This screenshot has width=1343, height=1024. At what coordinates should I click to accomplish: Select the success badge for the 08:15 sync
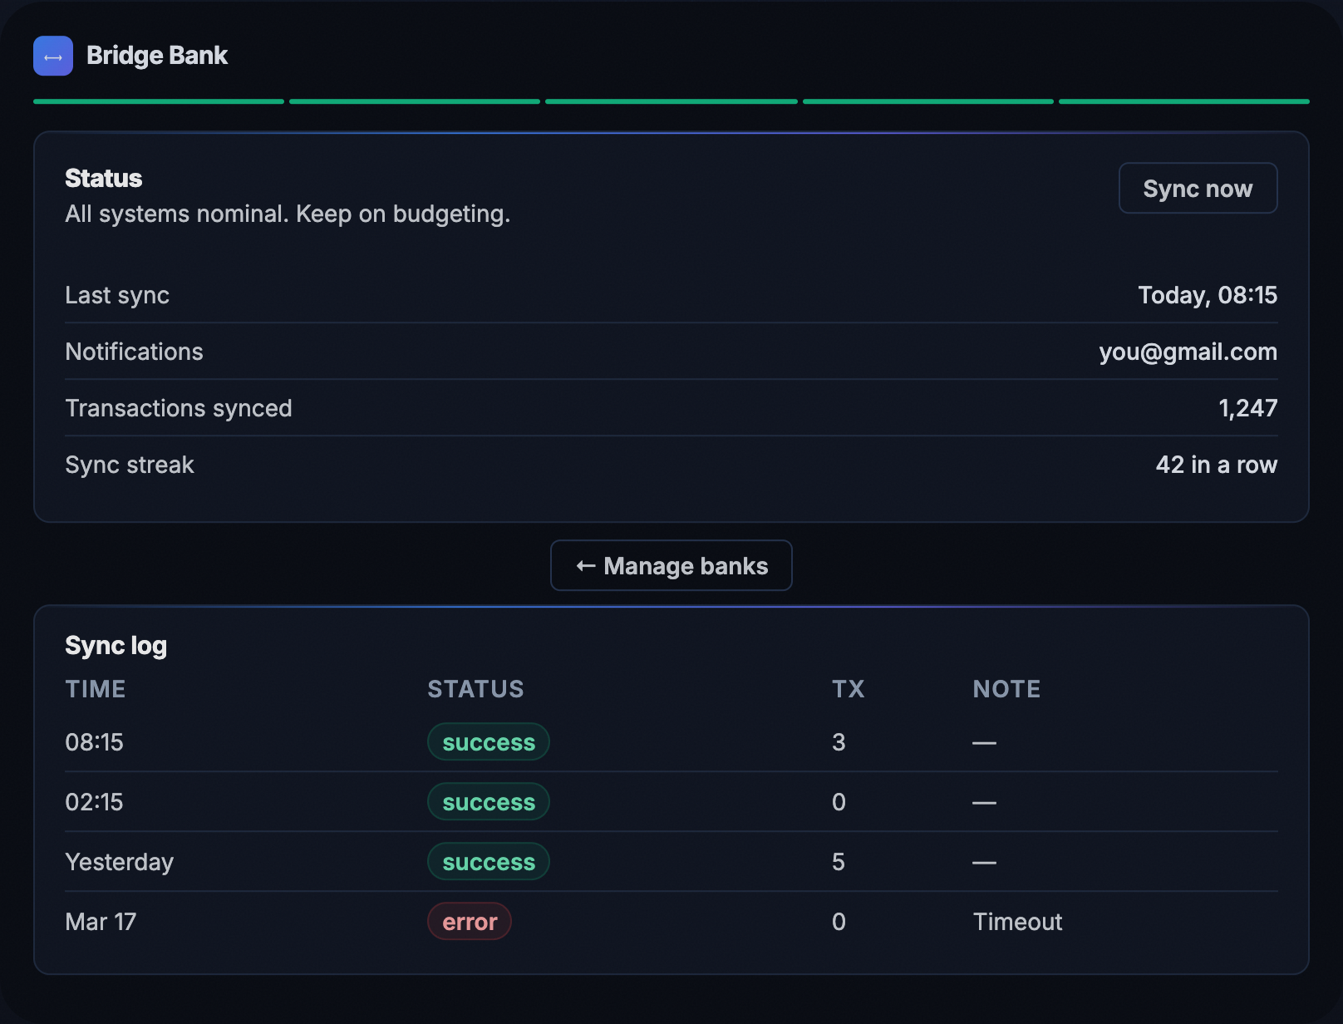[488, 741]
